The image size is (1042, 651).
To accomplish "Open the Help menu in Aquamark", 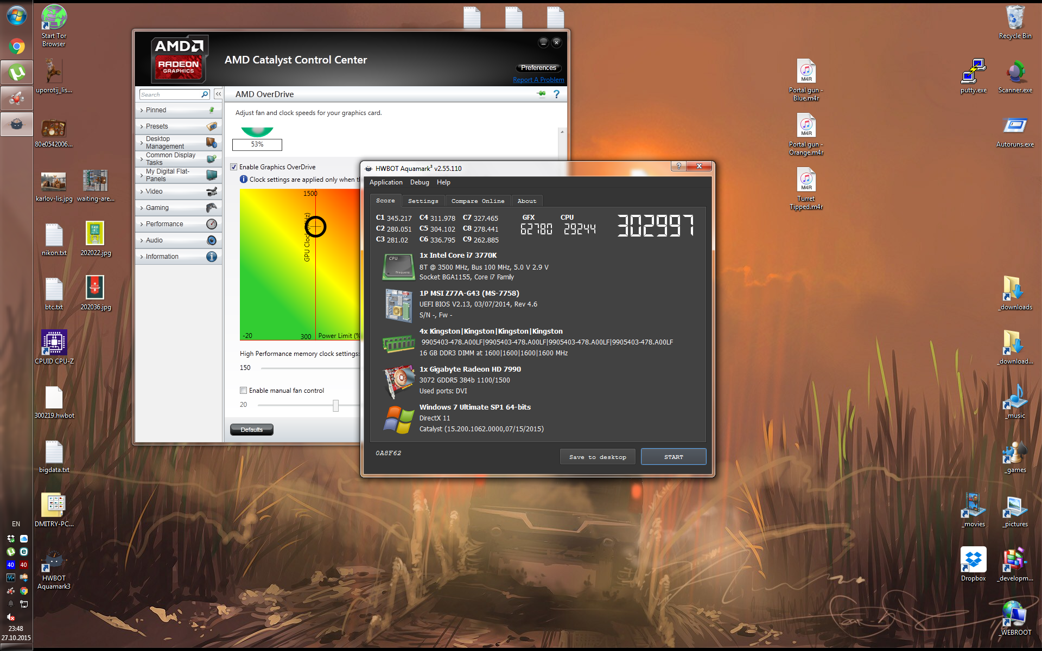I will click(443, 182).
